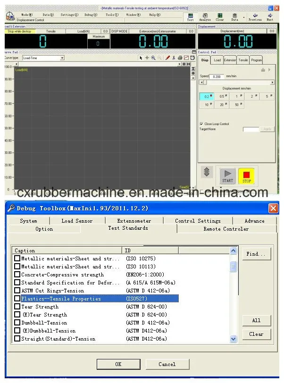
Task: Check the Plastics--Tensile Properties checkbox
Action: (17, 299)
